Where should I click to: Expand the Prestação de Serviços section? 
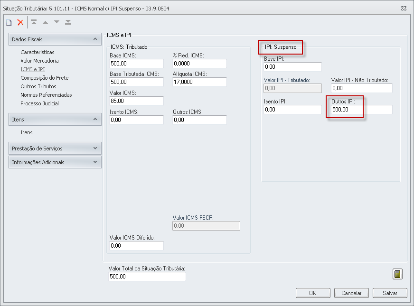point(95,148)
